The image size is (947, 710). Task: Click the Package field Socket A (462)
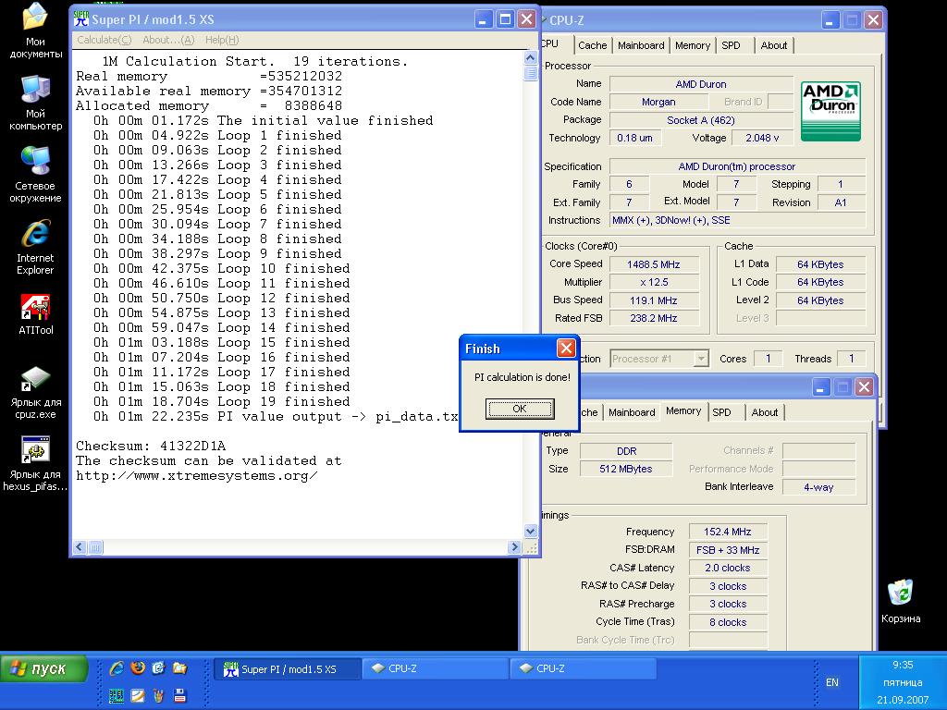pyautogui.click(x=701, y=120)
